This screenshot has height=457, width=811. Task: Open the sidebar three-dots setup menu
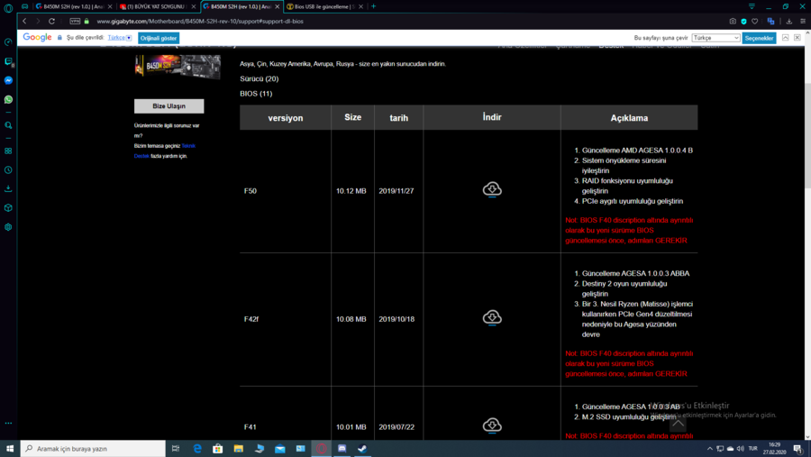8,423
